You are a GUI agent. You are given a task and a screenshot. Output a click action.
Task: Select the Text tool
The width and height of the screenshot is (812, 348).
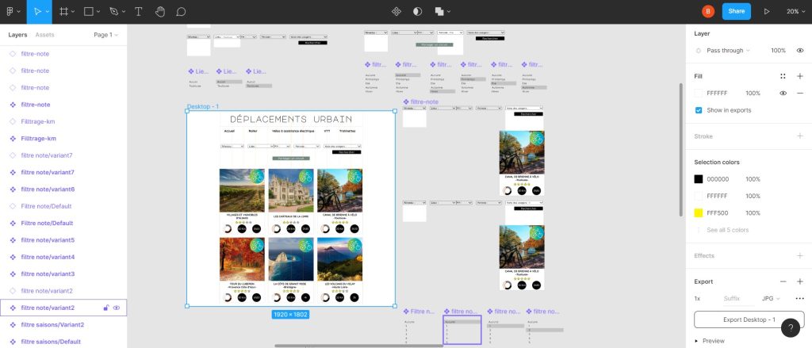(x=138, y=11)
